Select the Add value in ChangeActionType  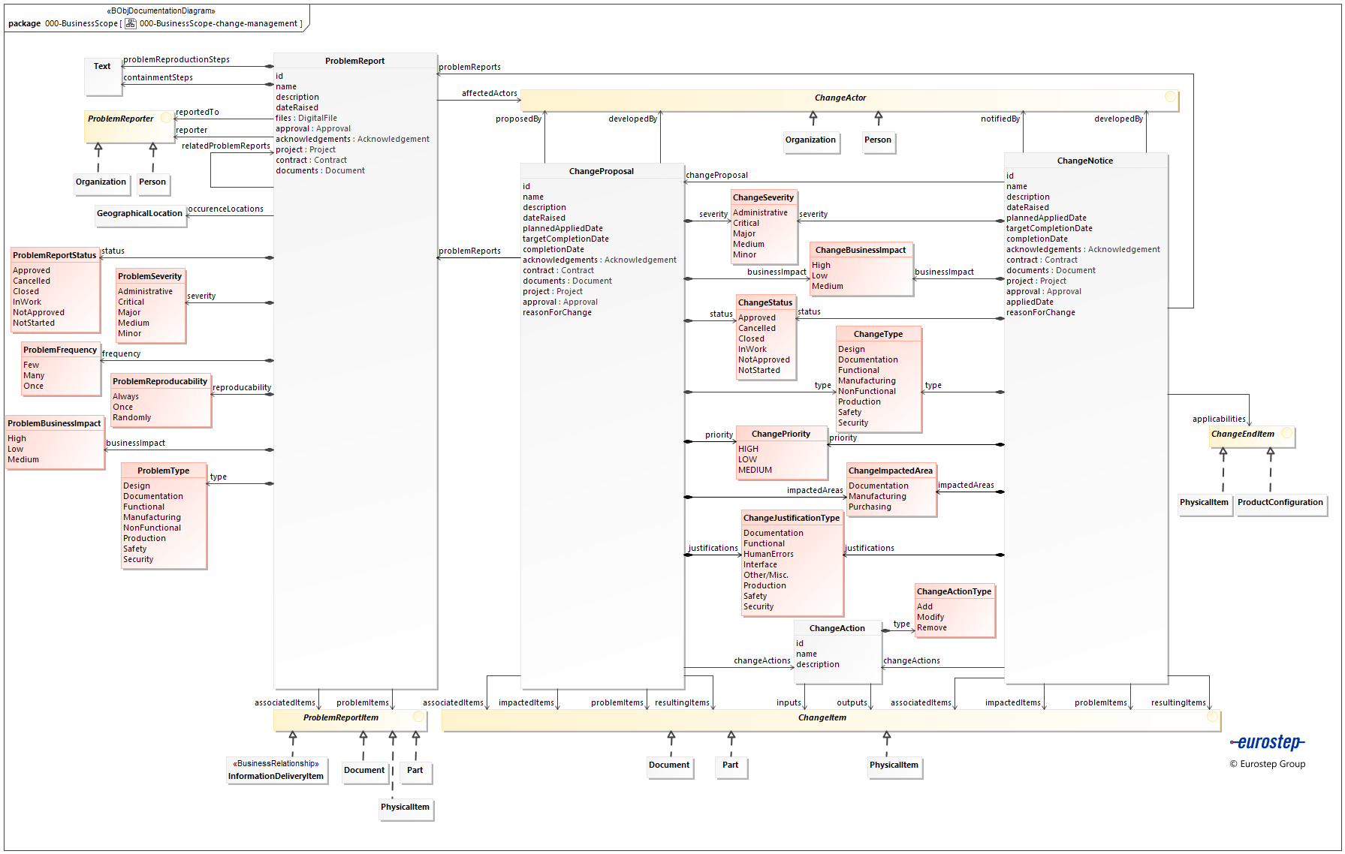coord(924,606)
